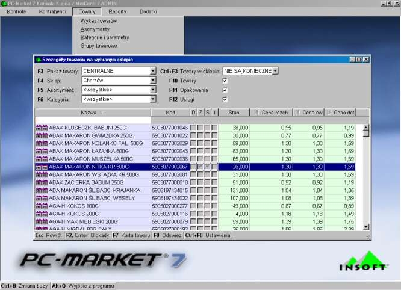
Task: Select code cell 5903077001046
Action: pyautogui.click(x=170, y=128)
